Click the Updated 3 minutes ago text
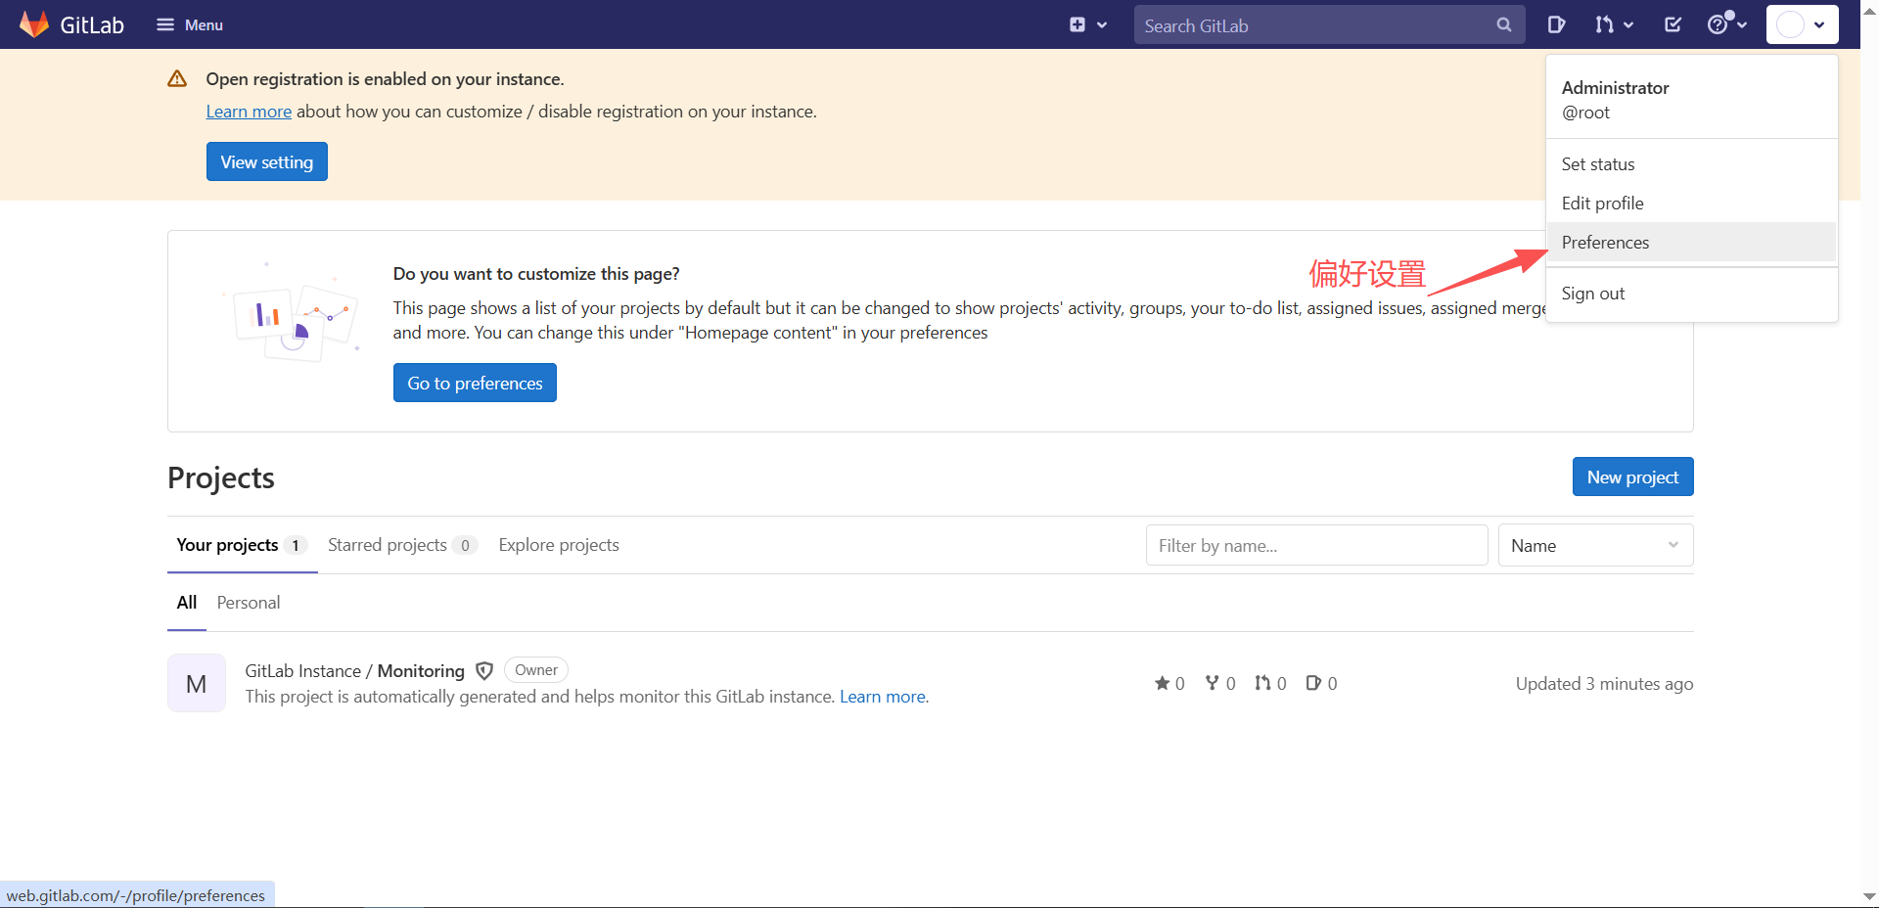 pyautogui.click(x=1605, y=684)
